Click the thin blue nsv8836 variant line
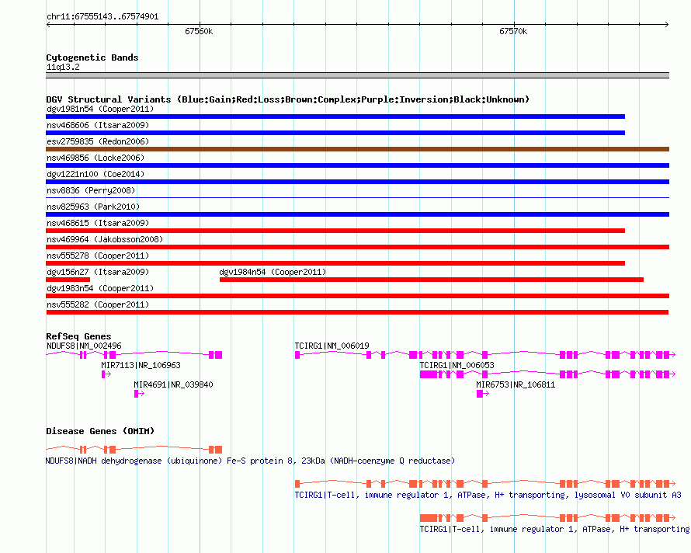The height and width of the screenshot is (553, 691). [x=357, y=198]
